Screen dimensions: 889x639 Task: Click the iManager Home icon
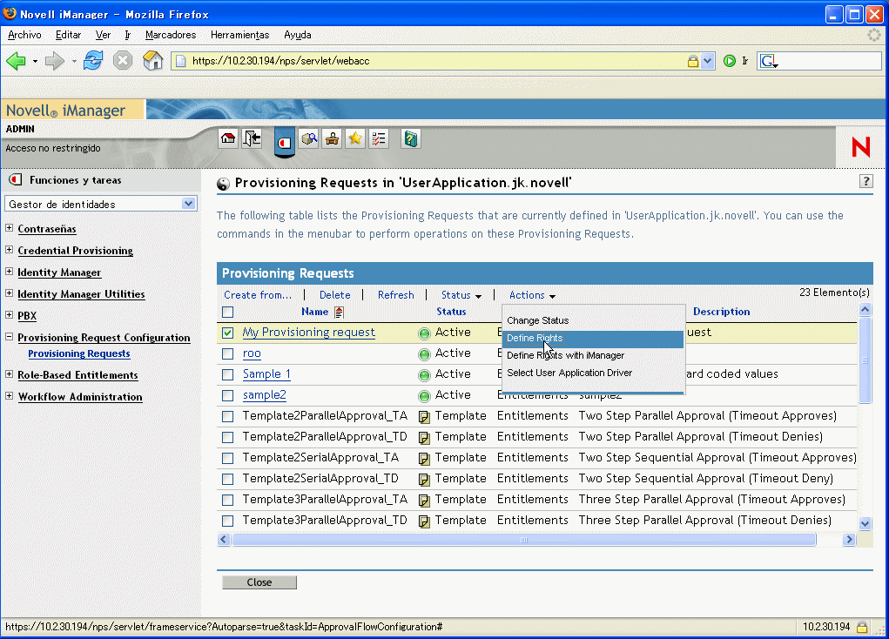[228, 139]
